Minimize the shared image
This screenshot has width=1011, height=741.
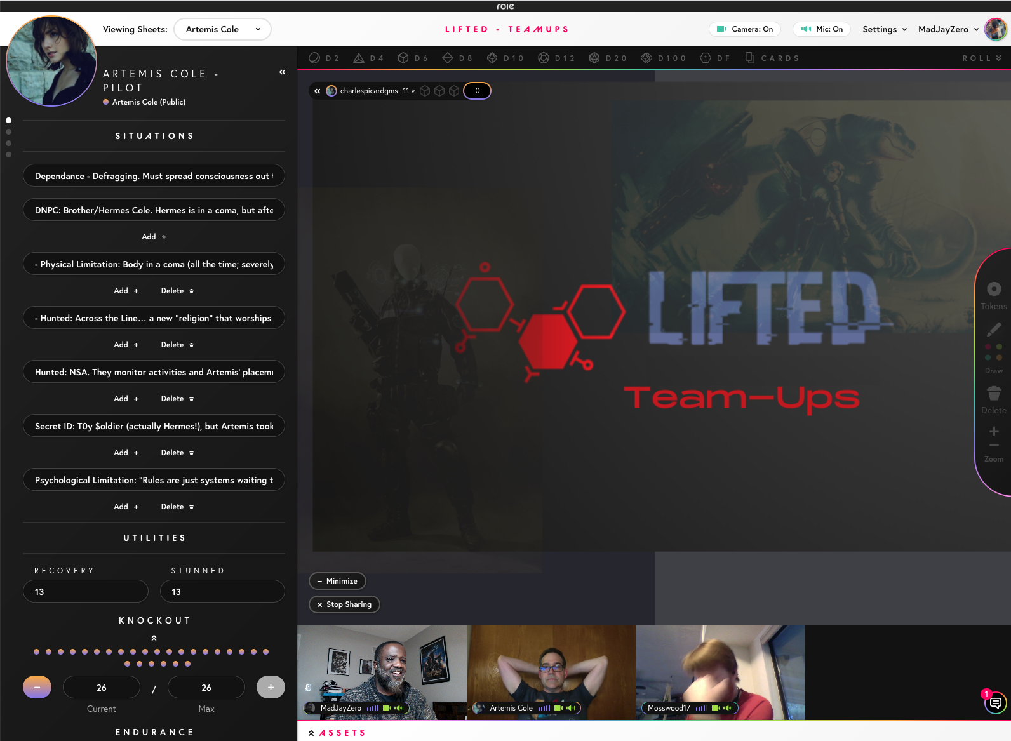click(x=337, y=581)
